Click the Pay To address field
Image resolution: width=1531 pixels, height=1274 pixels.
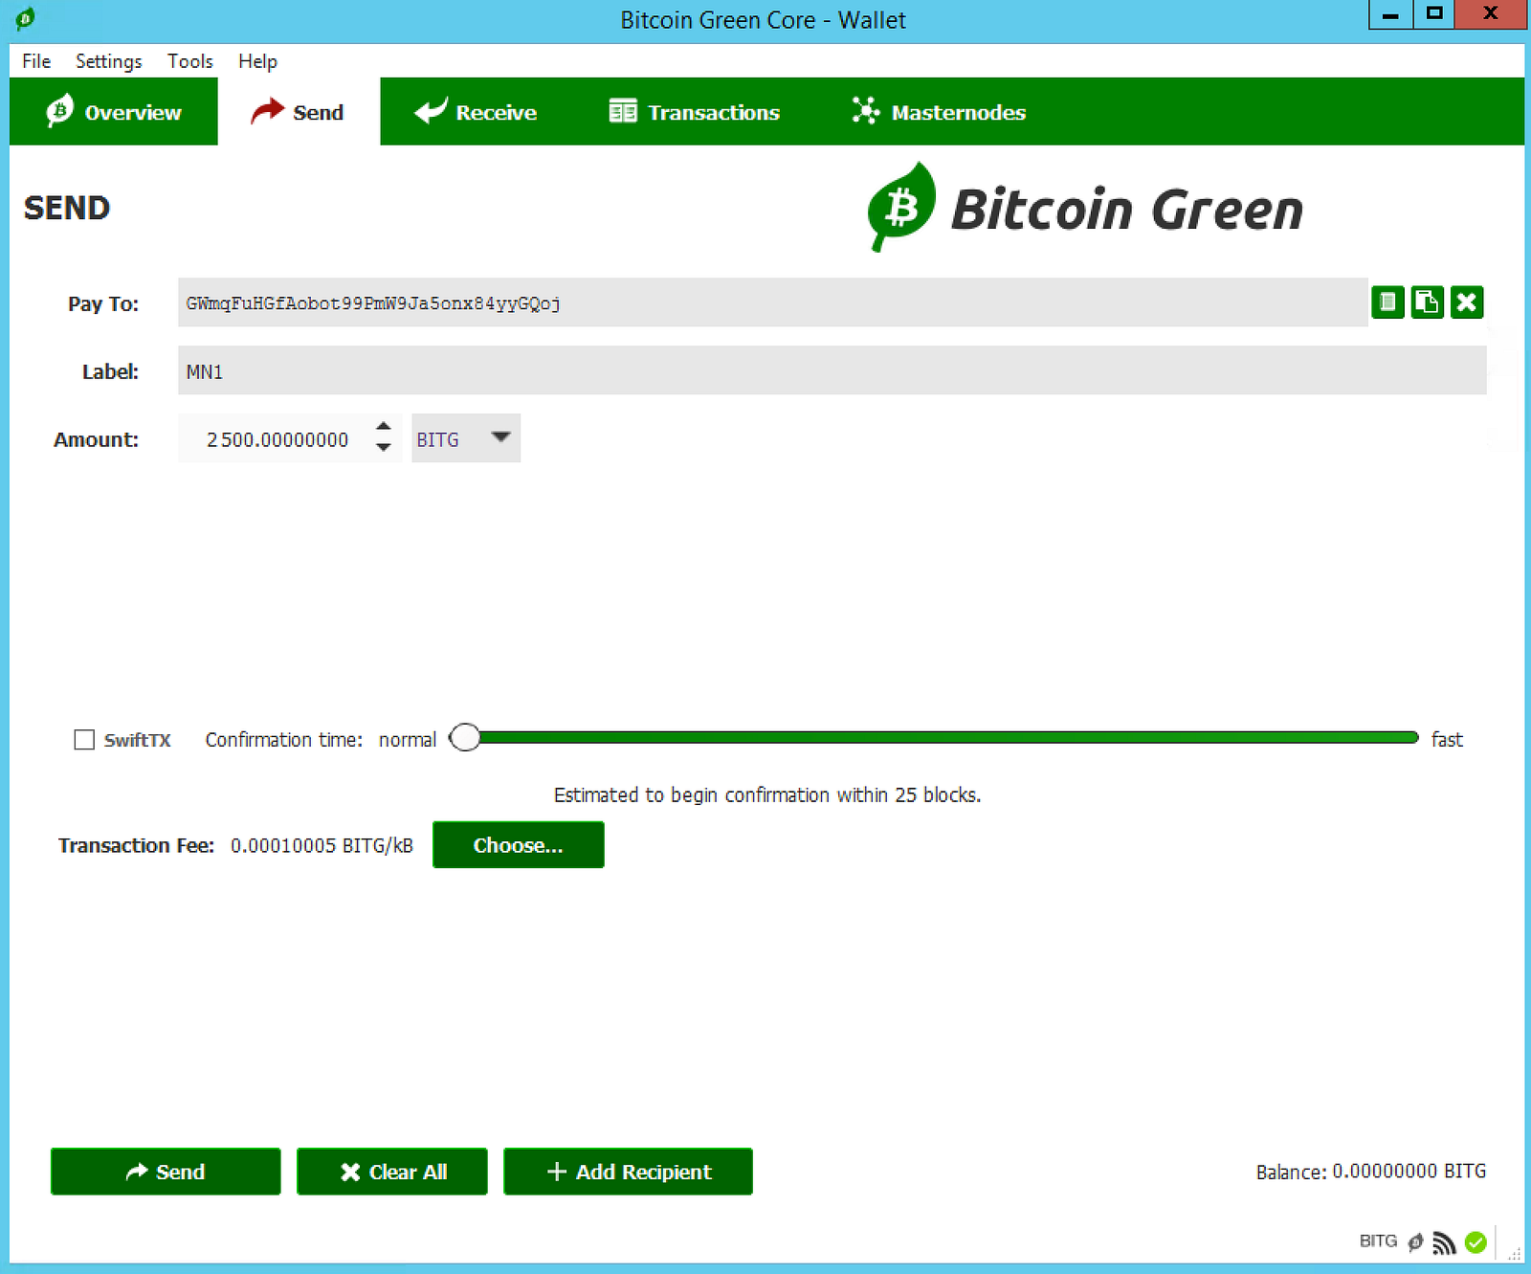click(772, 302)
